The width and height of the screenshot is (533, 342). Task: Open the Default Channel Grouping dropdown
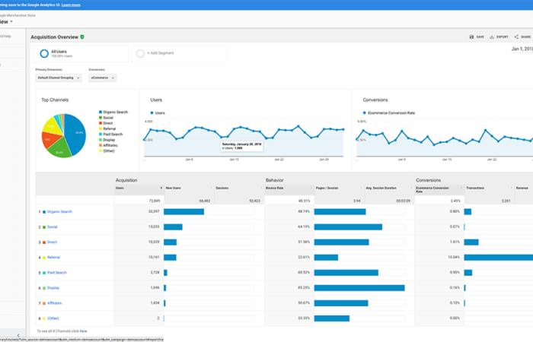58,78
